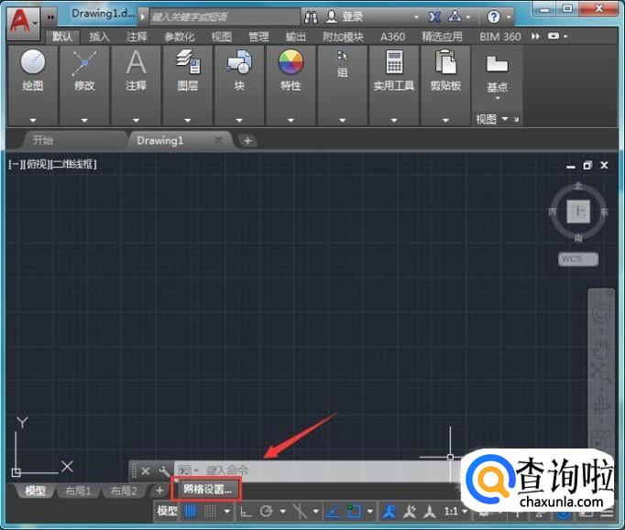This screenshot has height=530, width=625.
Task: Toggle object snap tracking in the status bar
Action: pos(333,512)
